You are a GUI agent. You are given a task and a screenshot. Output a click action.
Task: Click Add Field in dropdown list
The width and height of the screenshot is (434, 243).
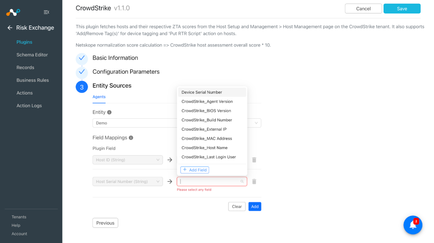(x=195, y=170)
